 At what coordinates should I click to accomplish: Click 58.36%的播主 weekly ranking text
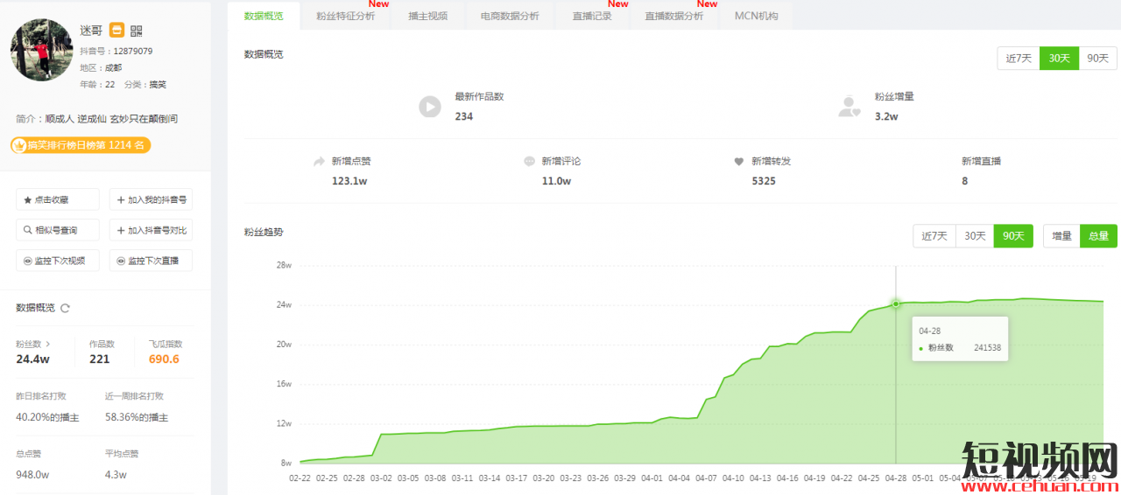tap(137, 418)
